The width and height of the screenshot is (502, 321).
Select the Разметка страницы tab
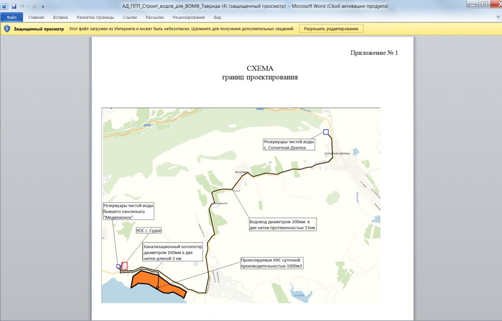95,17
